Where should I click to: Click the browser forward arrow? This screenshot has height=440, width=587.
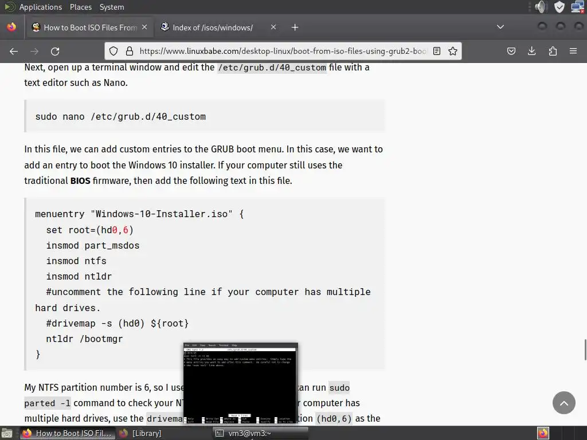pos(34,51)
